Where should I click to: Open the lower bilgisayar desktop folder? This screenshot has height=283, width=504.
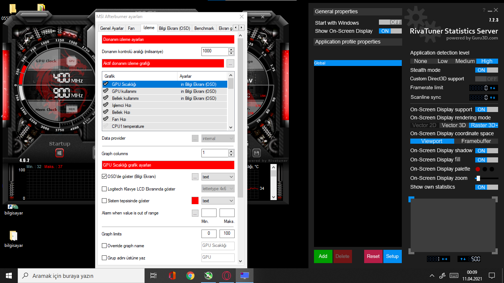14,239
